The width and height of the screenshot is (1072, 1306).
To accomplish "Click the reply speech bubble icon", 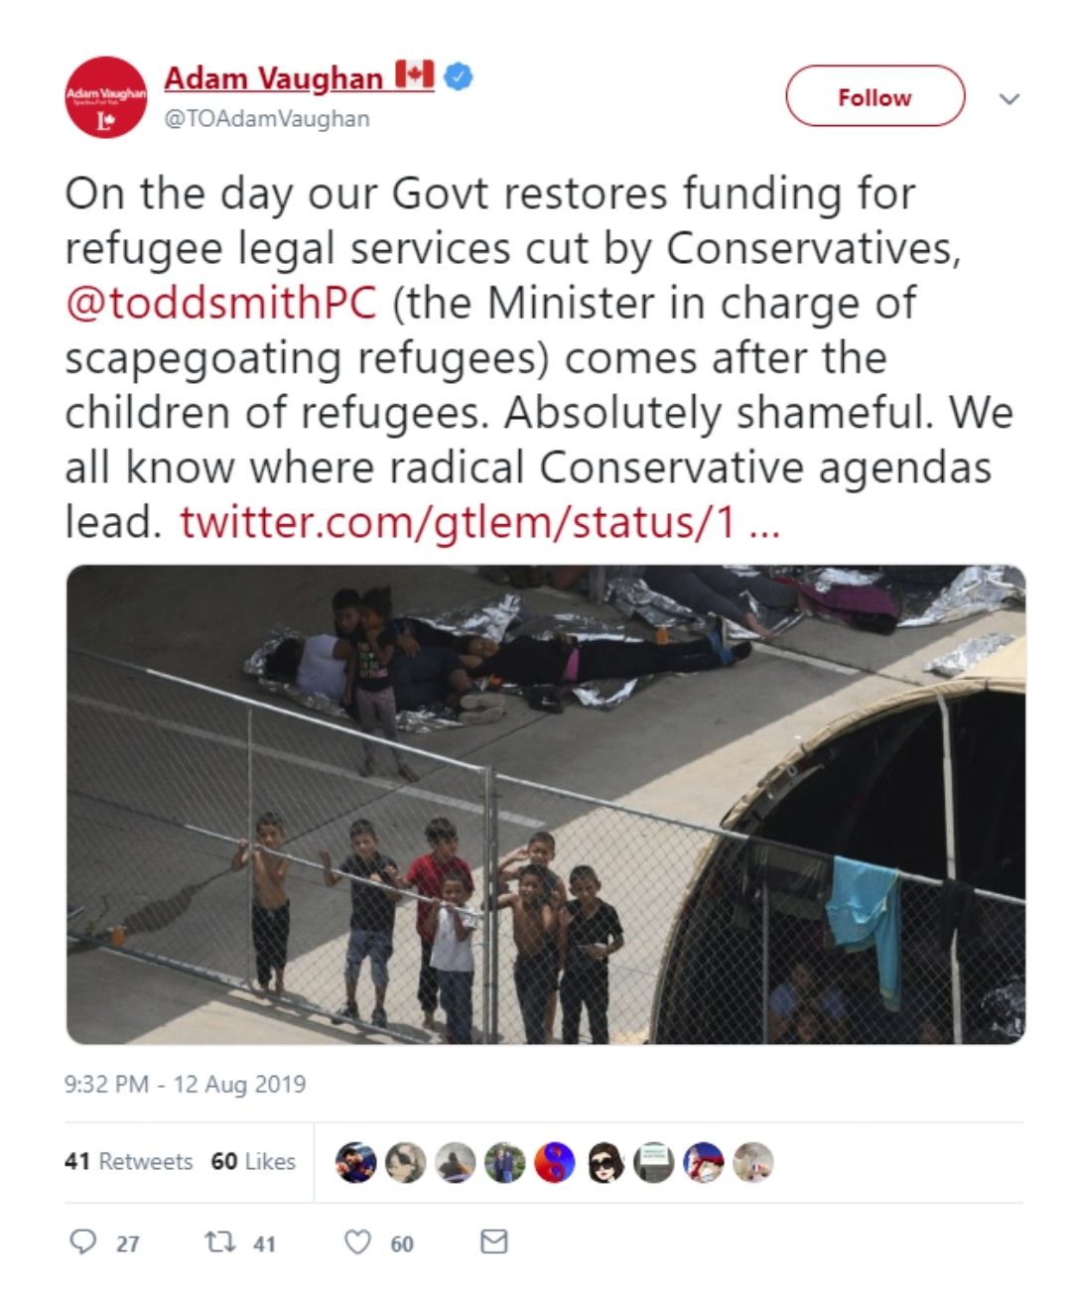I will point(82,1241).
